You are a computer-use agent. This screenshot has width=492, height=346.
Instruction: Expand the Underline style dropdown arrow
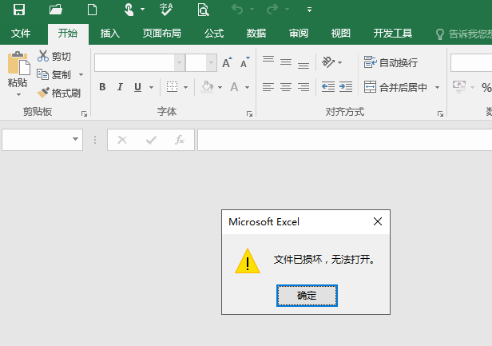(x=151, y=87)
